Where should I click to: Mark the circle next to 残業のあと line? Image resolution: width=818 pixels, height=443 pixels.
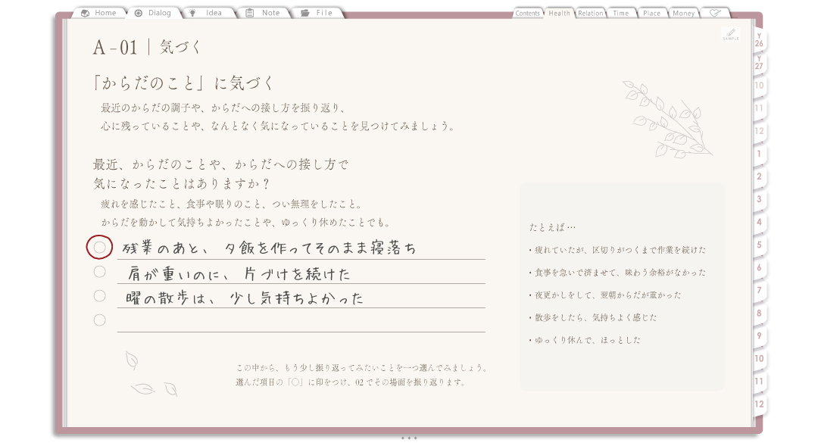click(x=100, y=248)
